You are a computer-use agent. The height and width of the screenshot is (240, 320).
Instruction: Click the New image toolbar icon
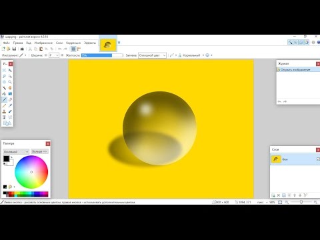pos(3,49)
